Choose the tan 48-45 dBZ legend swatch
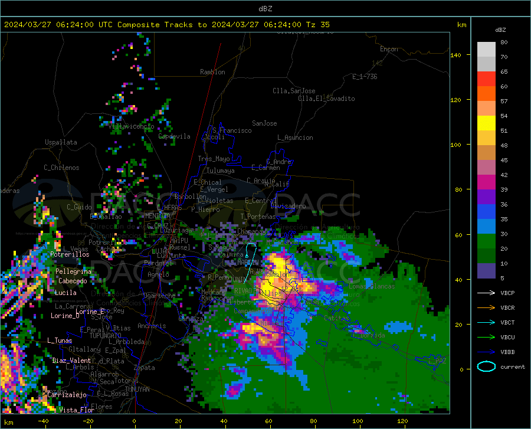Viewport: 531px width, 429px height. (x=486, y=153)
